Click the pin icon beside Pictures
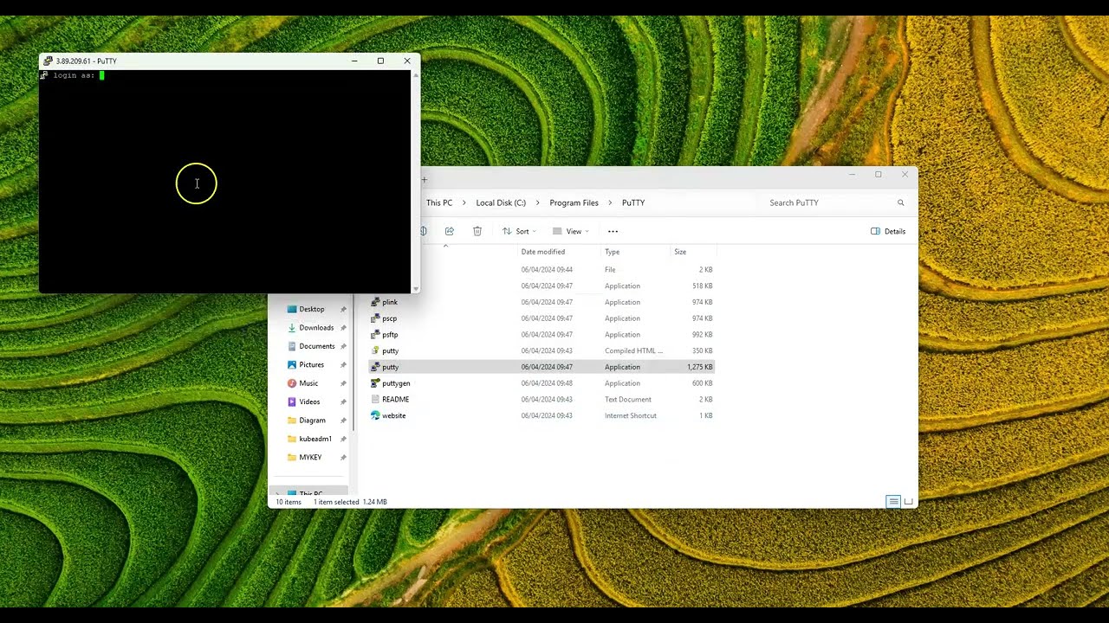The image size is (1109, 623). 343,365
